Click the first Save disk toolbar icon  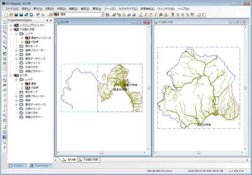pos(16,15)
